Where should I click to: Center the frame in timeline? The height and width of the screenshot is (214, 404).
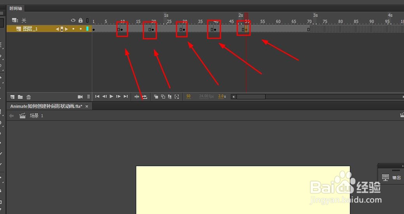(137, 96)
